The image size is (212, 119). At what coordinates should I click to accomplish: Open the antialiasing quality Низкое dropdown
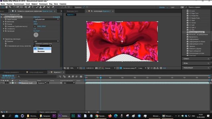point(42,46)
